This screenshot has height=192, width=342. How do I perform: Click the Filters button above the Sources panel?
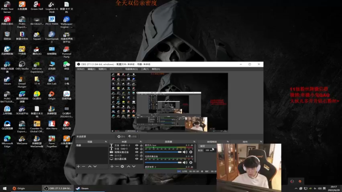point(133,137)
